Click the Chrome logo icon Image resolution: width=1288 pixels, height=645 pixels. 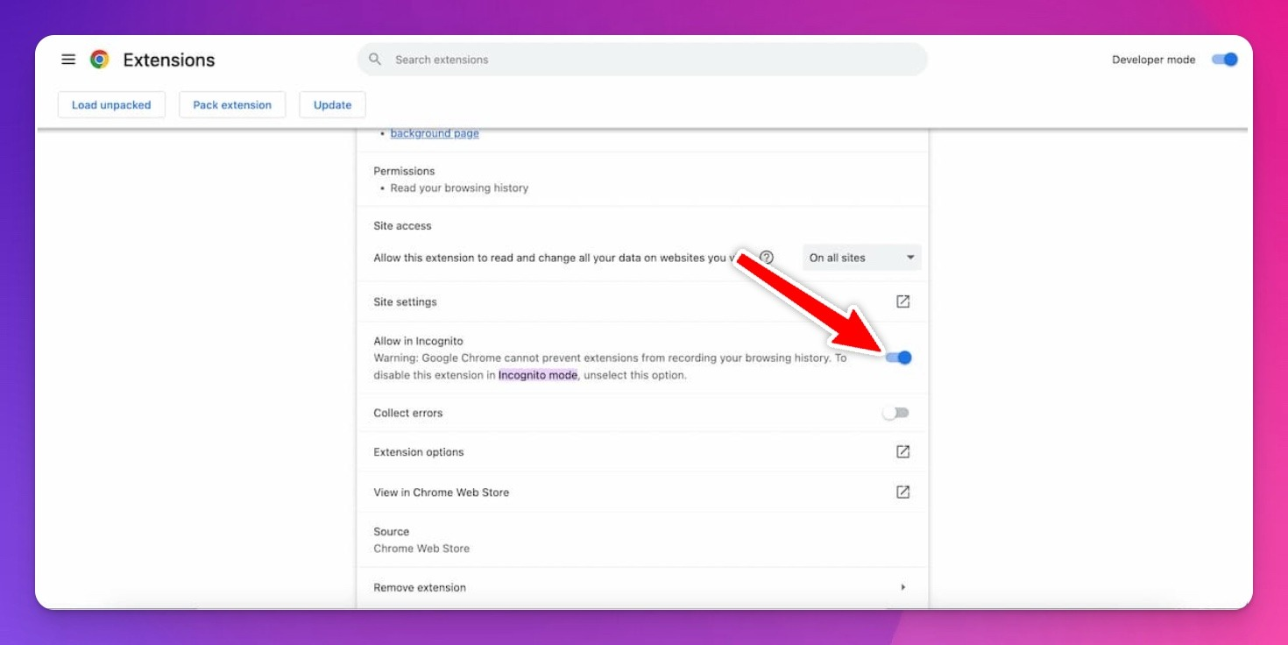[x=100, y=60]
